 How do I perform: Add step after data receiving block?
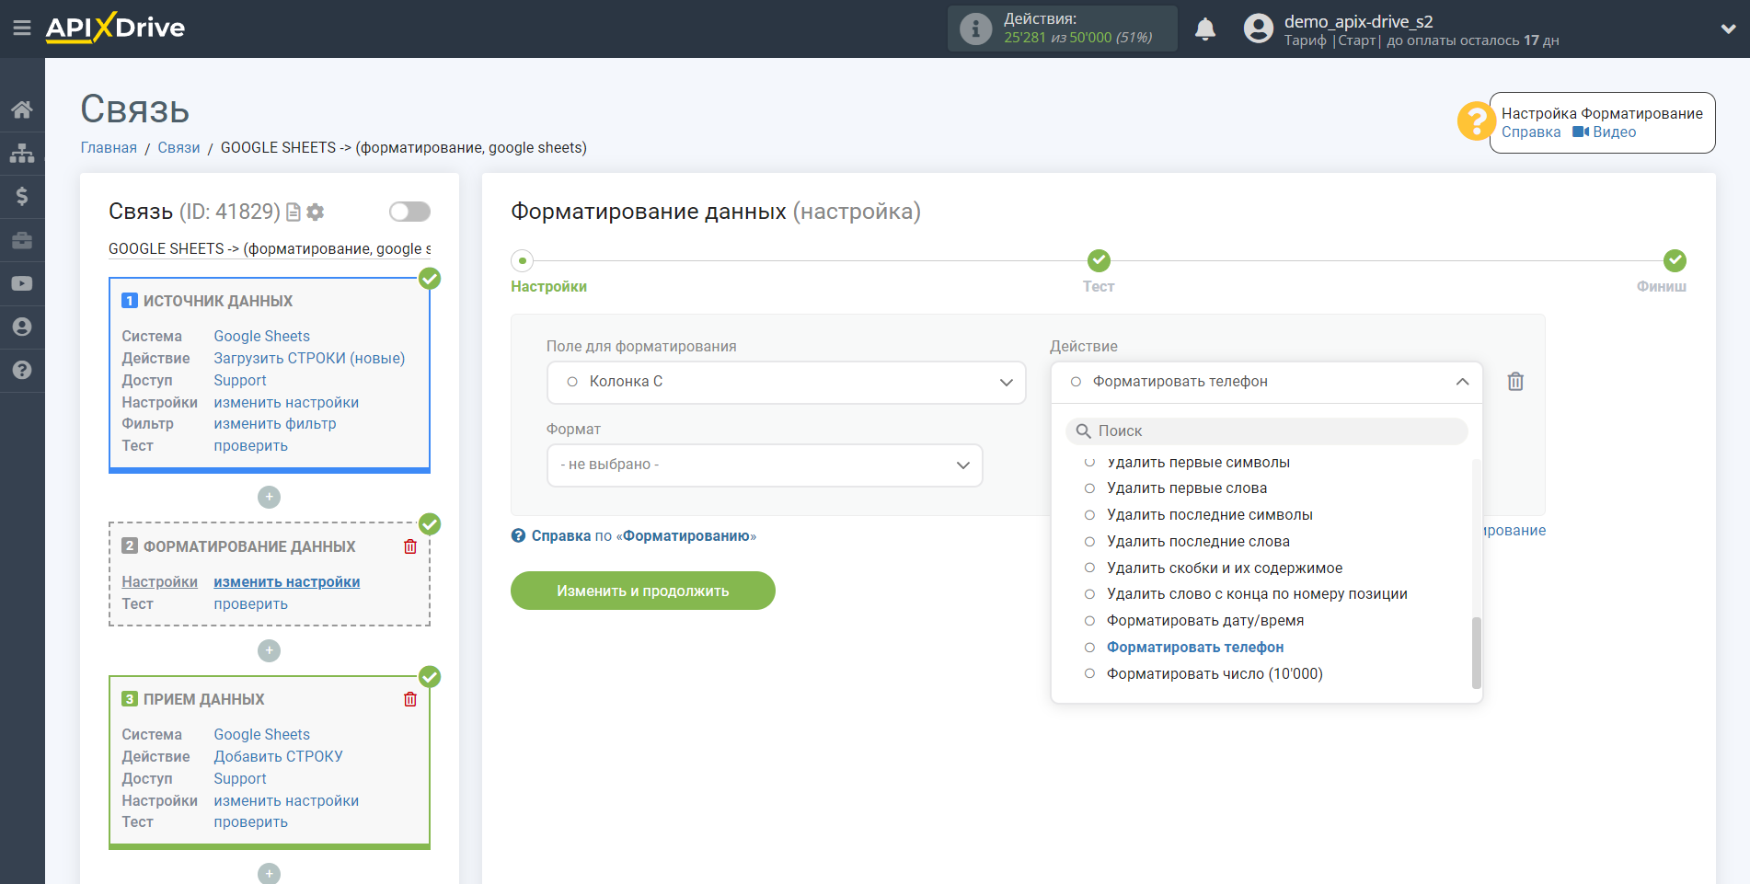tap(269, 873)
